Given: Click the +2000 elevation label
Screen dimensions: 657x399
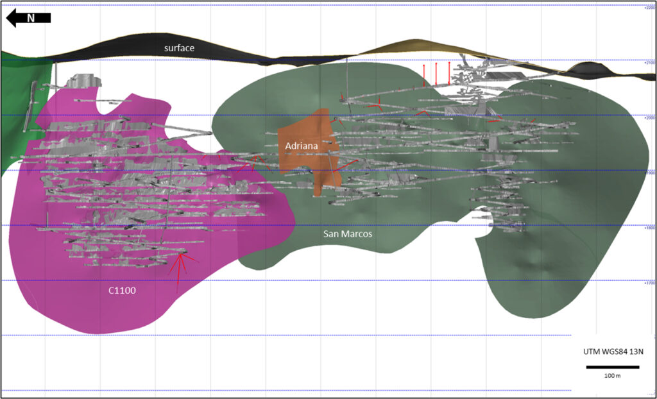Looking at the screenshot, I should click(649, 117).
